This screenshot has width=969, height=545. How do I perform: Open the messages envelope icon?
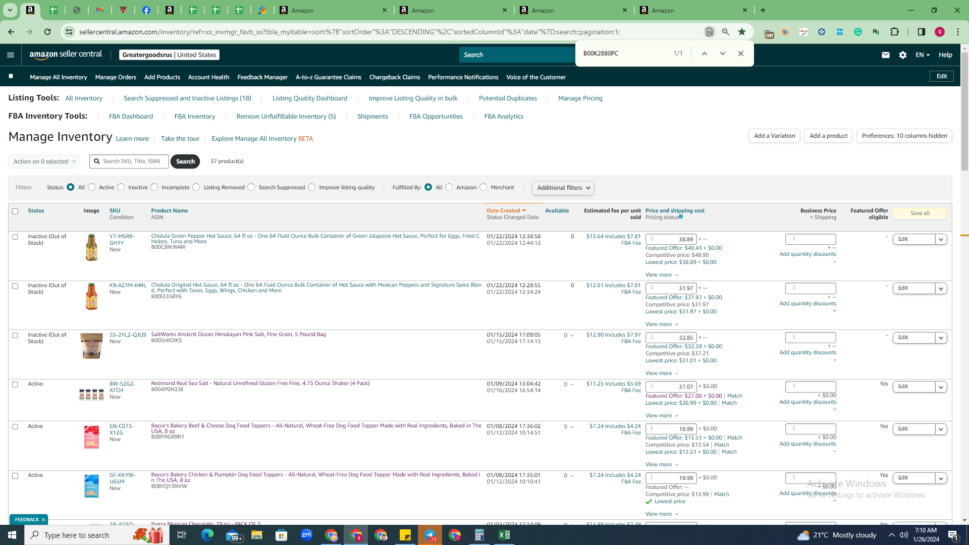click(885, 55)
